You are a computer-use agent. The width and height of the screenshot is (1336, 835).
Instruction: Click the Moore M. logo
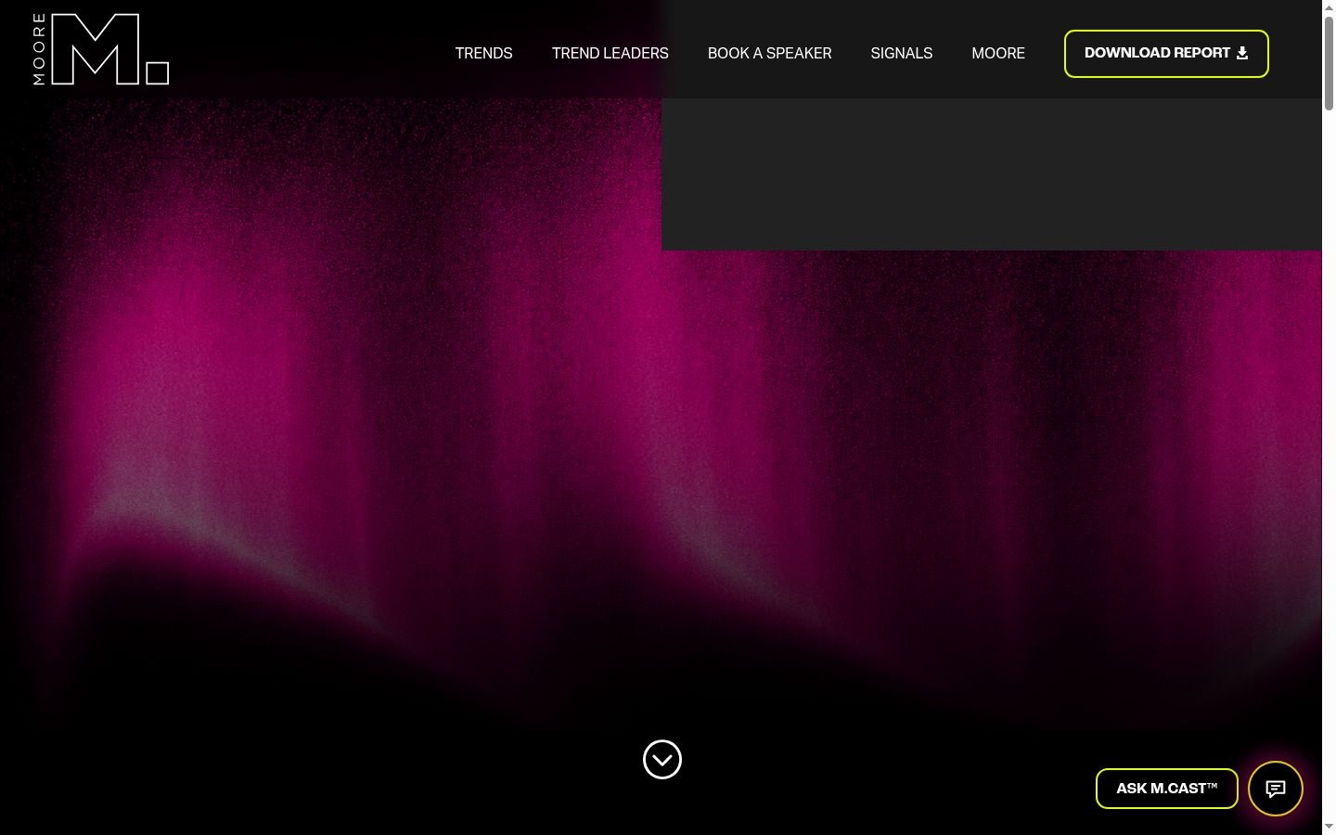[101, 49]
